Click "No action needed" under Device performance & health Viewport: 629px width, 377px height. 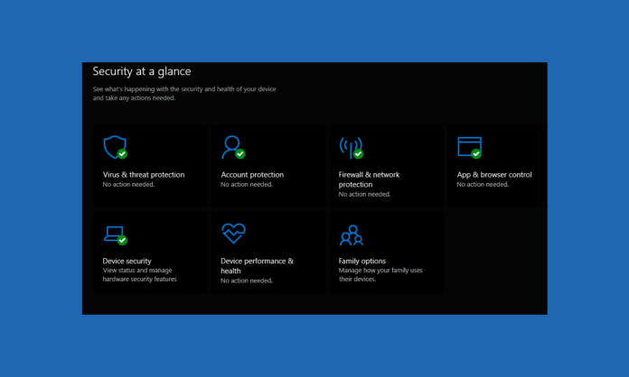click(x=247, y=280)
